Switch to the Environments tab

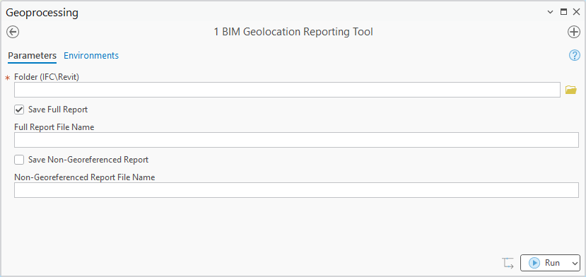coord(91,56)
